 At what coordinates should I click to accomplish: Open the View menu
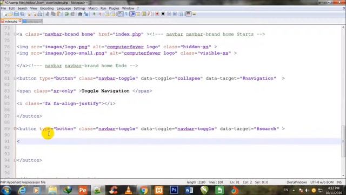click(34, 9)
